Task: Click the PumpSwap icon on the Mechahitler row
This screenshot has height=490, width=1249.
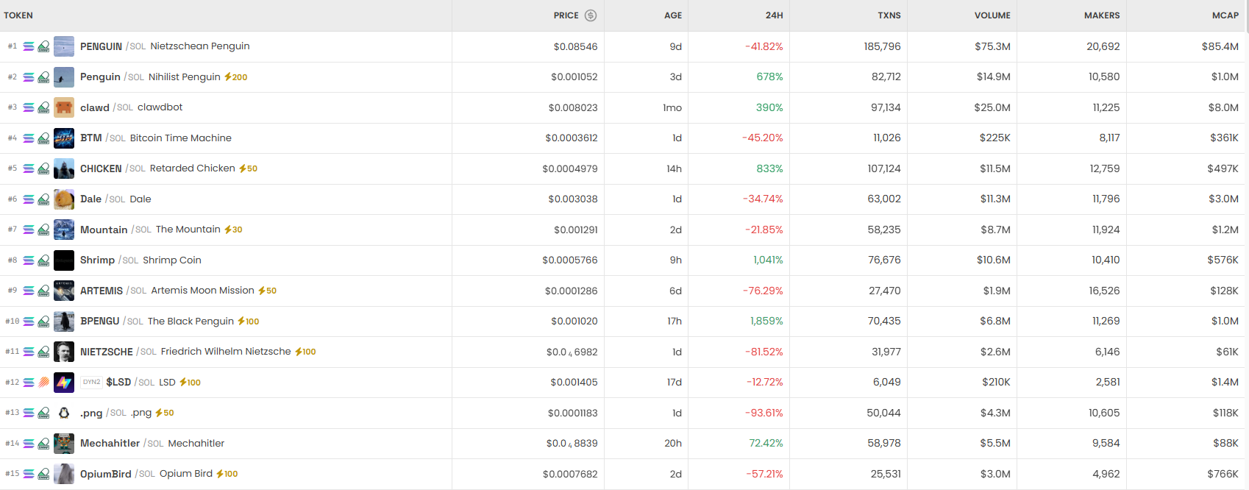Action: [x=44, y=444]
